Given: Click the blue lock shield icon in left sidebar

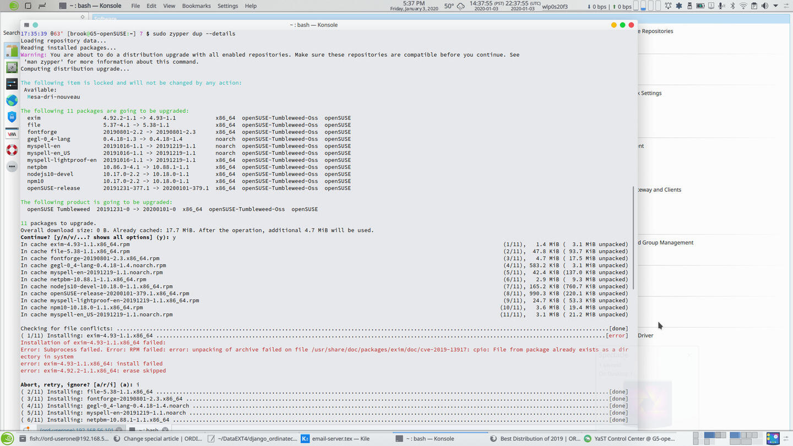Looking at the screenshot, I should [12, 117].
